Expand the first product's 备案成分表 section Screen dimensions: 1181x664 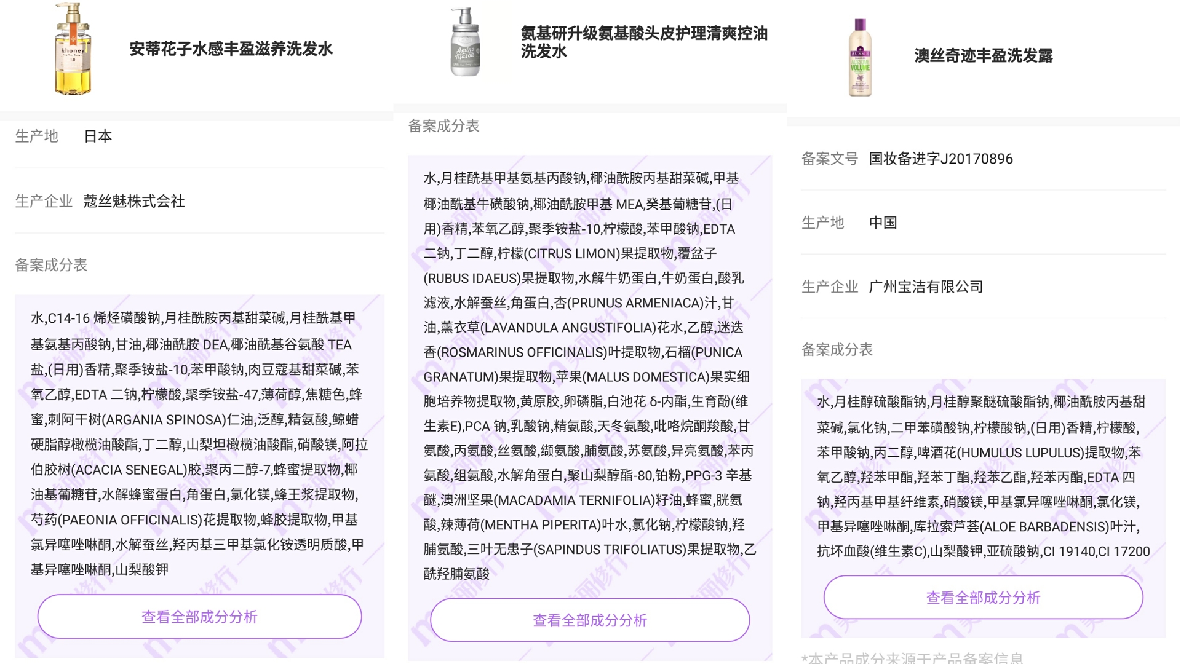click(x=52, y=266)
